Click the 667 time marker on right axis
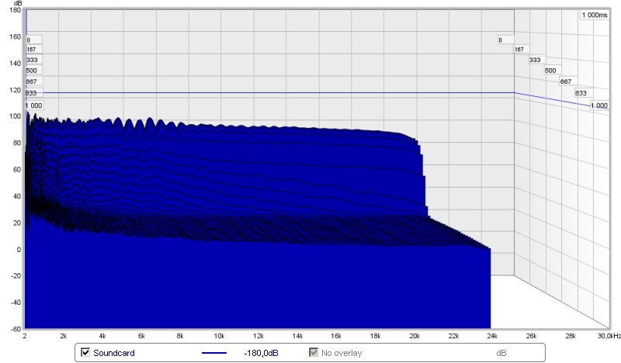 tap(565, 81)
